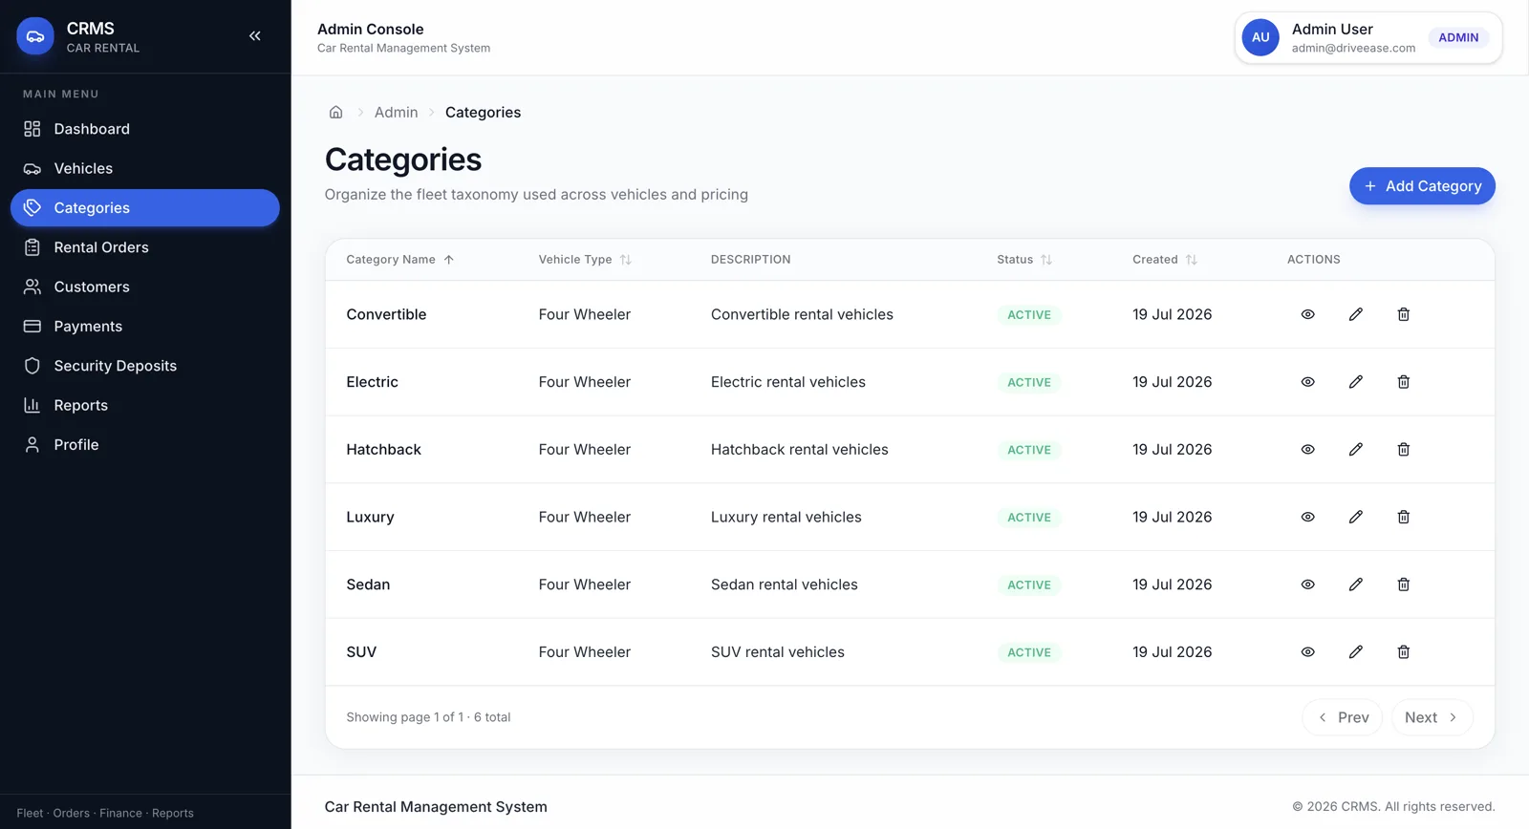Image resolution: width=1529 pixels, height=829 pixels.
Task: View the Sedan category via eye icon
Action: [x=1307, y=585]
